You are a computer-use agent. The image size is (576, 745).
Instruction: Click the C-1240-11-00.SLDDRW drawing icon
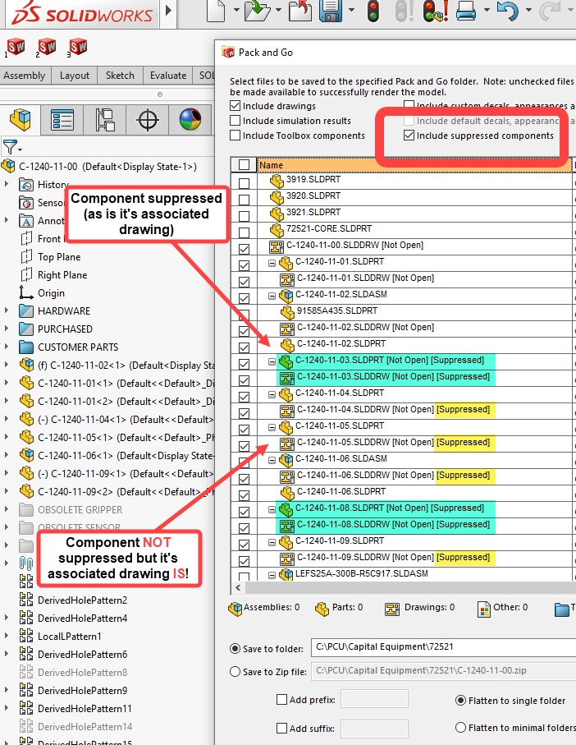coord(277,246)
